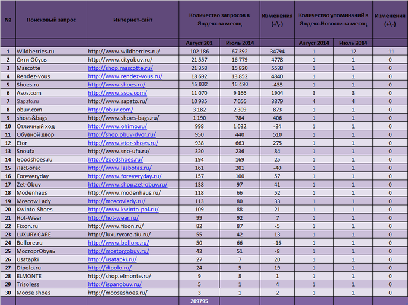Click the Sapato.ru query cell
Viewport: 408px width, 305px height.
click(x=51, y=101)
